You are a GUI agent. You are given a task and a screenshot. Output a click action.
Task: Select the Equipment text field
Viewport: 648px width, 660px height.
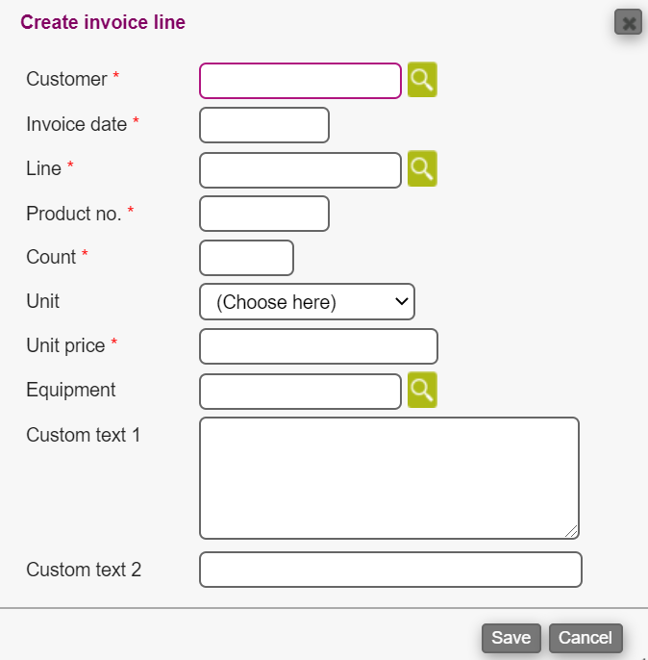(300, 391)
